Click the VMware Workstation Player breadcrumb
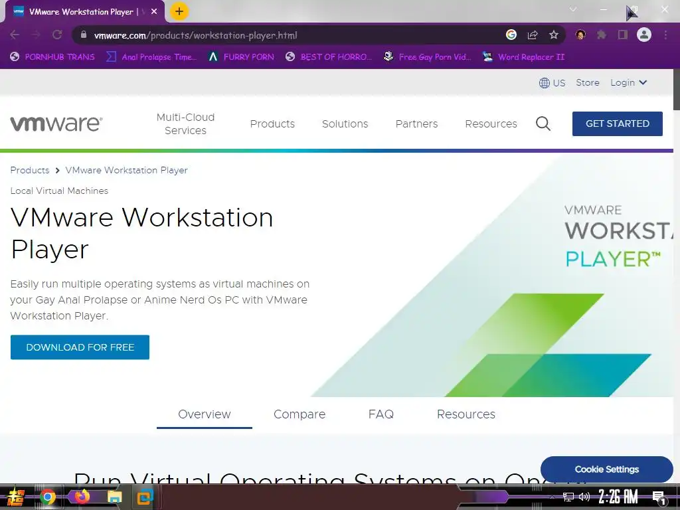680x510 pixels. [x=127, y=170]
